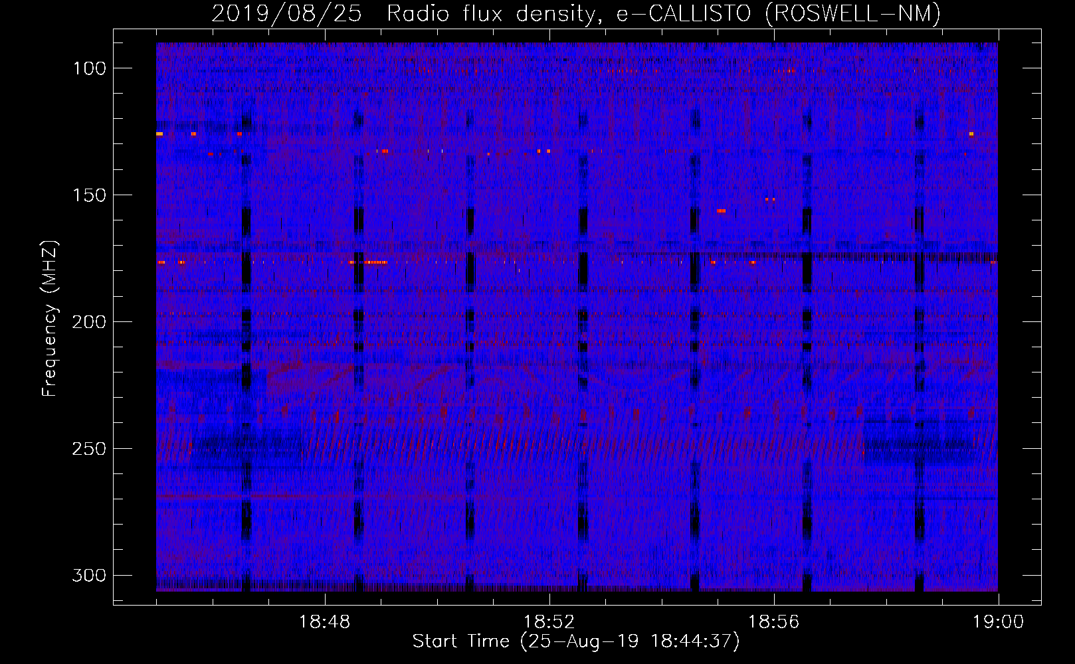Image resolution: width=1075 pixels, height=664 pixels.
Task: Click the 19:00 time axis label
Action: [x=999, y=622]
